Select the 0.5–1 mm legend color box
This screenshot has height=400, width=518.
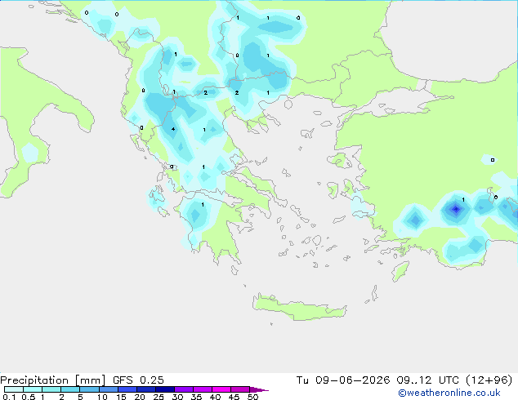point(33,389)
